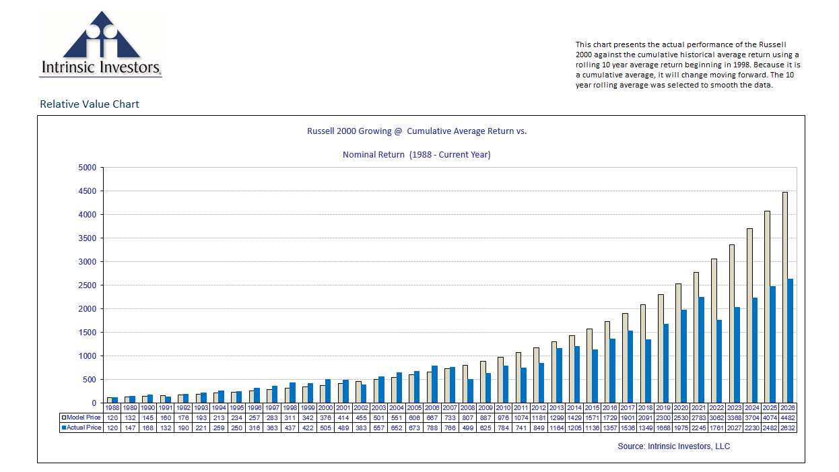Select the Model Price cell showing 4482
The width and height of the screenshot is (839, 472).
click(788, 417)
